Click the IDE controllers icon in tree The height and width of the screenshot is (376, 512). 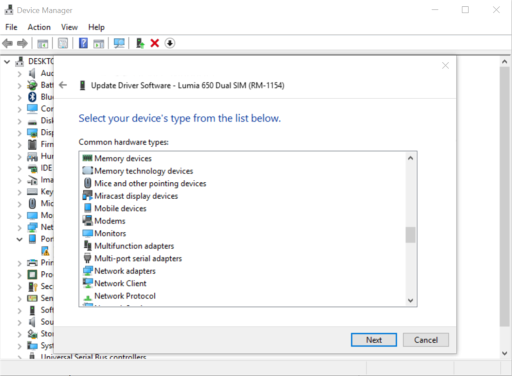(32, 168)
